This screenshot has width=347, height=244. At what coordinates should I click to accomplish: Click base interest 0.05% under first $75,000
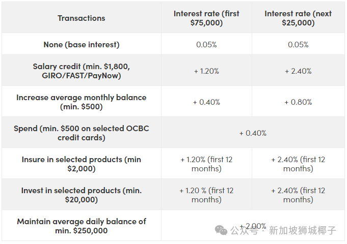(206, 45)
